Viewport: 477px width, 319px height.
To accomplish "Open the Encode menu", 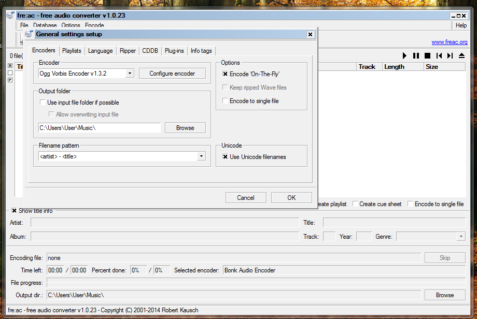I will [94, 25].
